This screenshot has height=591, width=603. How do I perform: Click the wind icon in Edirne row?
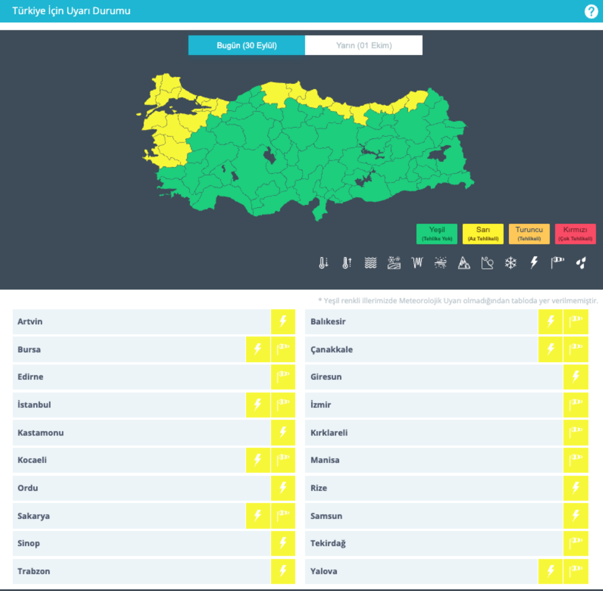[283, 377]
